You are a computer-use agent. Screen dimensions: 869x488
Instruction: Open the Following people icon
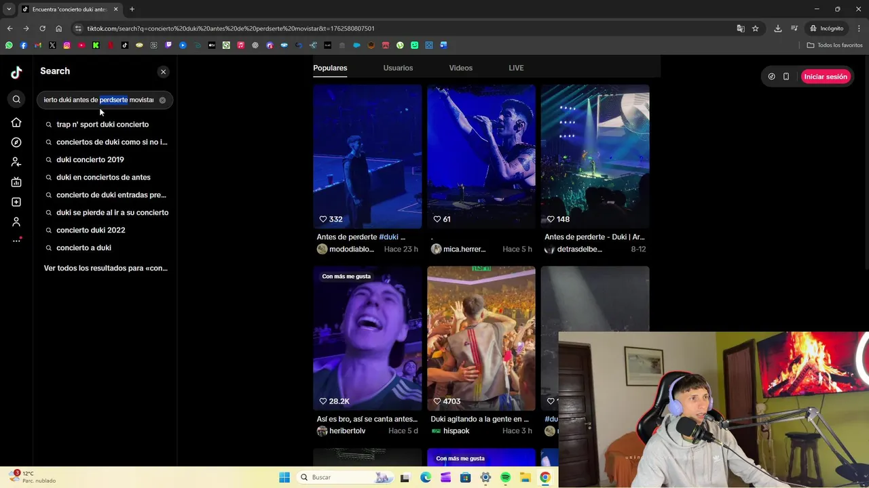point(16,162)
